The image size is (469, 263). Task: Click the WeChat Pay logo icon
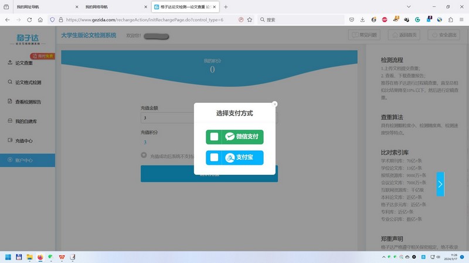point(230,137)
